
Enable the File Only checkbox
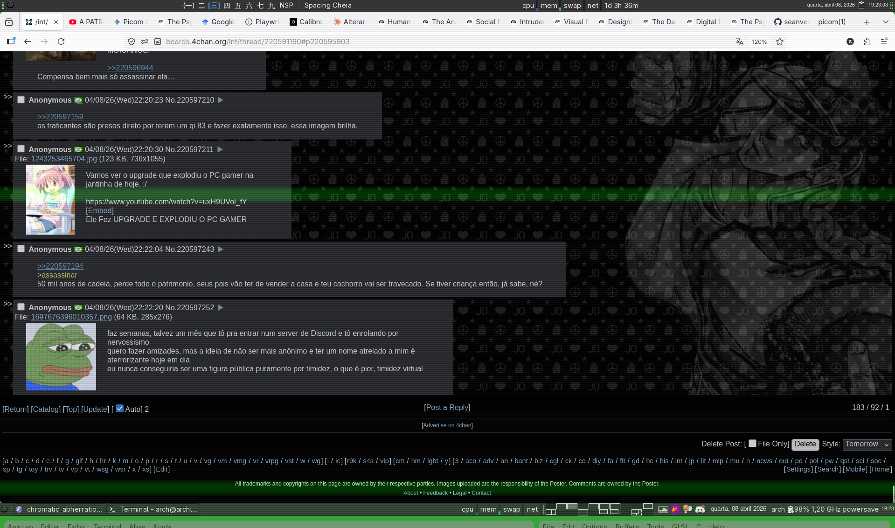752,444
